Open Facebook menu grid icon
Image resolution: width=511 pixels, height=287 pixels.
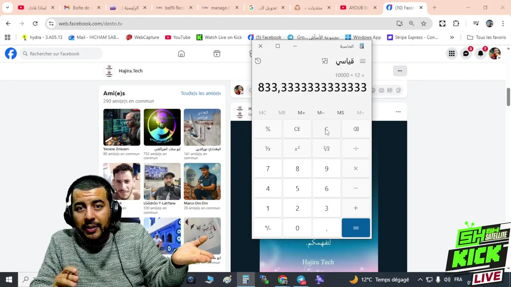(452, 53)
